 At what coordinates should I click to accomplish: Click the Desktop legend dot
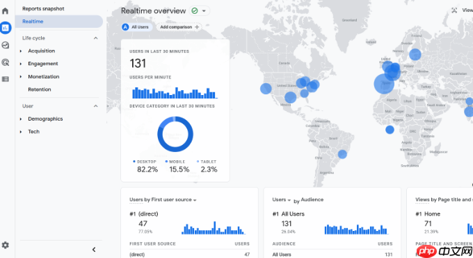[x=134, y=162]
